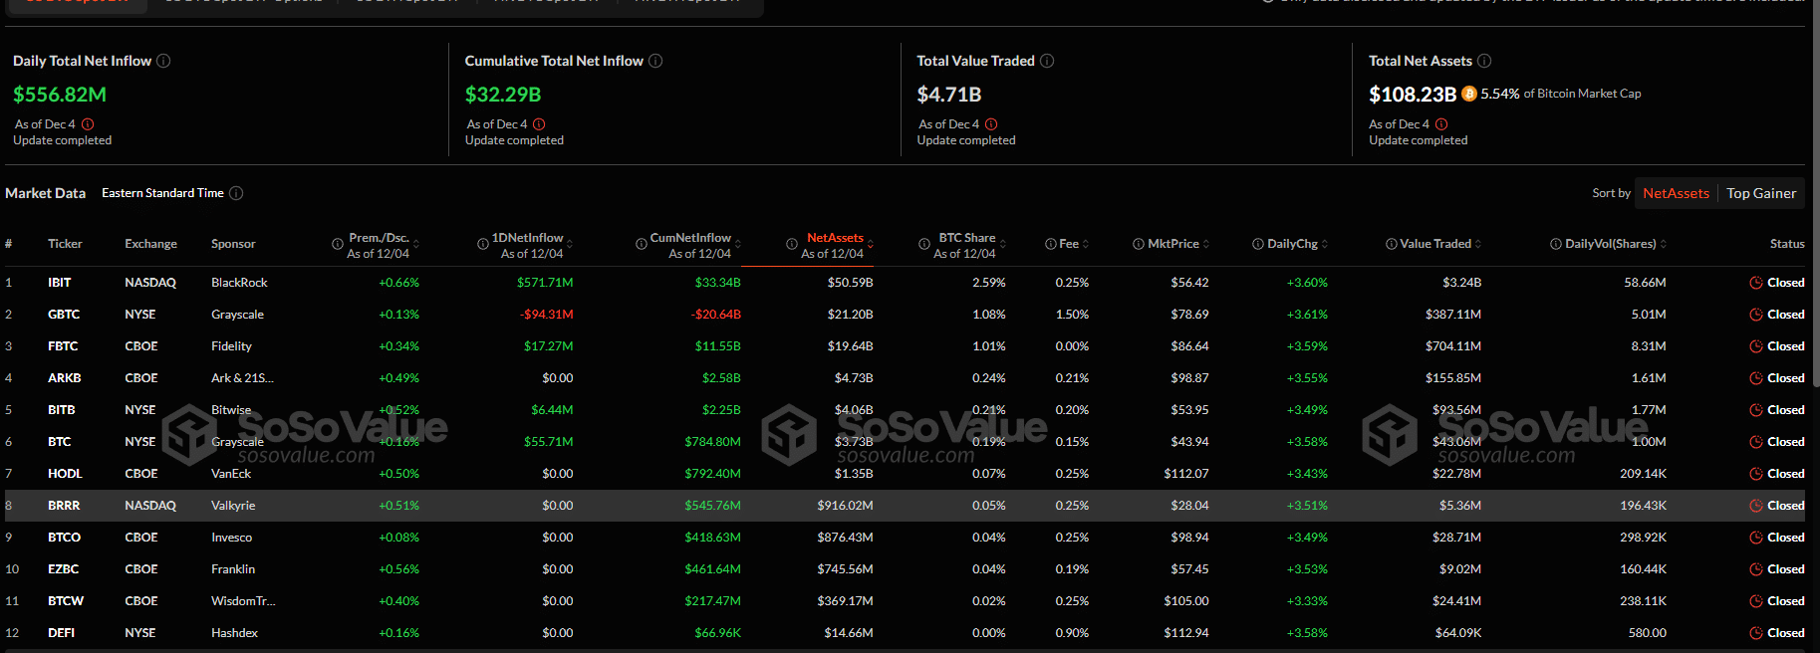Screen dimensions: 1820x653
Task: Toggle NetAssets column sort arrows
Action: click(x=871, y=244)
